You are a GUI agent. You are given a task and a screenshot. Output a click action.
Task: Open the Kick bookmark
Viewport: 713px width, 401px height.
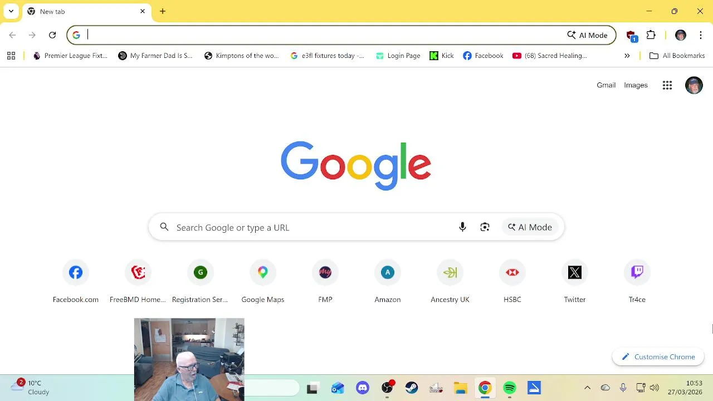point(442,56)
